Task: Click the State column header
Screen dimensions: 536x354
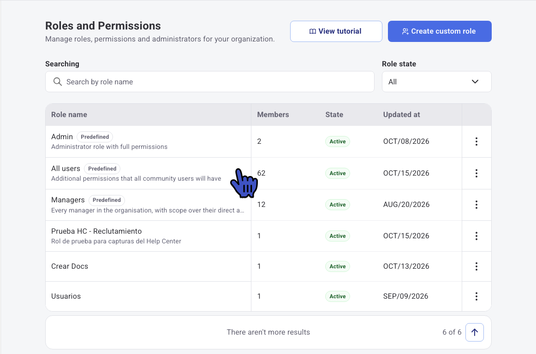Action: [x=334, y=115]
